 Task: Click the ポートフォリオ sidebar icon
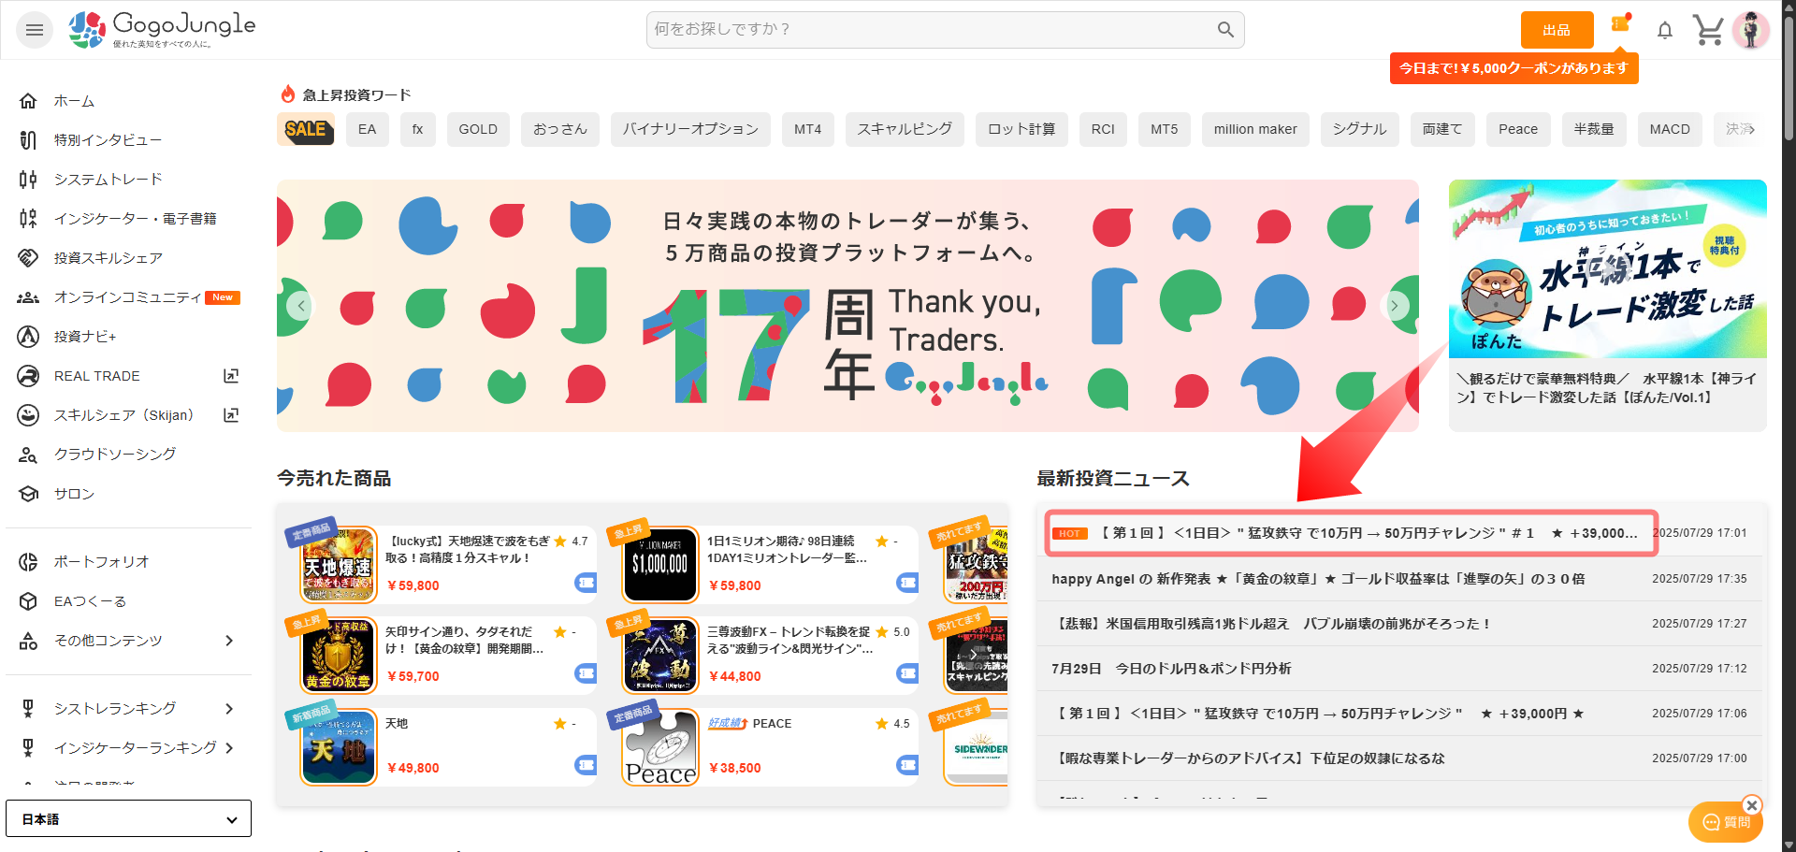(x=29, y=562)
